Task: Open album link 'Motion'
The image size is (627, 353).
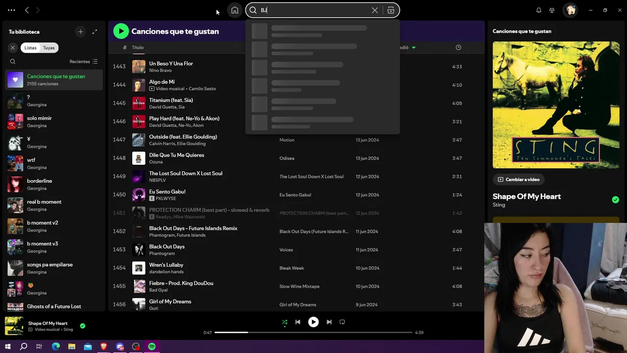Action: [x=287, y=140]
